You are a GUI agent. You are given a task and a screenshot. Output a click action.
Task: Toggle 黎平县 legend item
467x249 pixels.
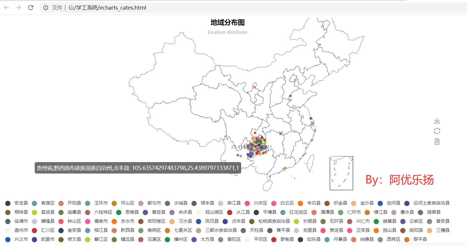tap(415, 239)
